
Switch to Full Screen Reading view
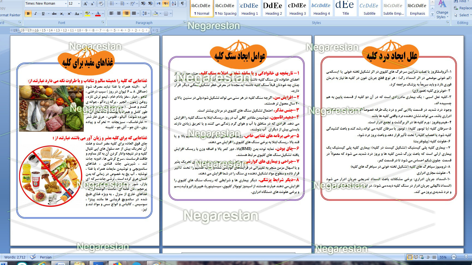[x=416, y=257]
